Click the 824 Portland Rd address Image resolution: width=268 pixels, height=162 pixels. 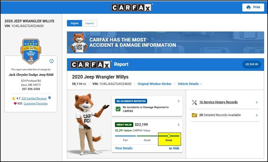click(31, 81)
